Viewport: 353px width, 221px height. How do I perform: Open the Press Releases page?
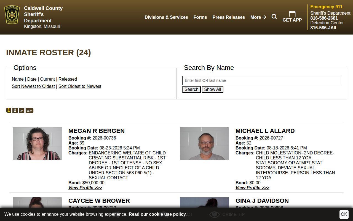click(x=229, y=17)
